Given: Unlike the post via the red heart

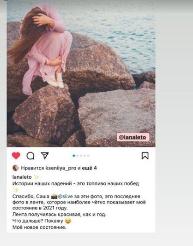Looking at the screenshot, I should tap(16, 156).
